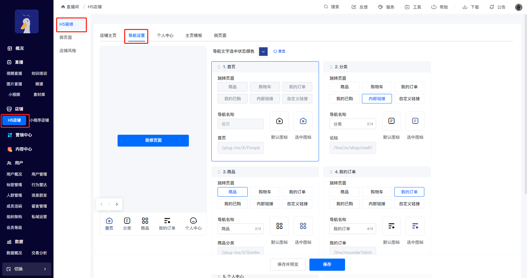Switch to 个人中心 tab

[x=165, y=36]
